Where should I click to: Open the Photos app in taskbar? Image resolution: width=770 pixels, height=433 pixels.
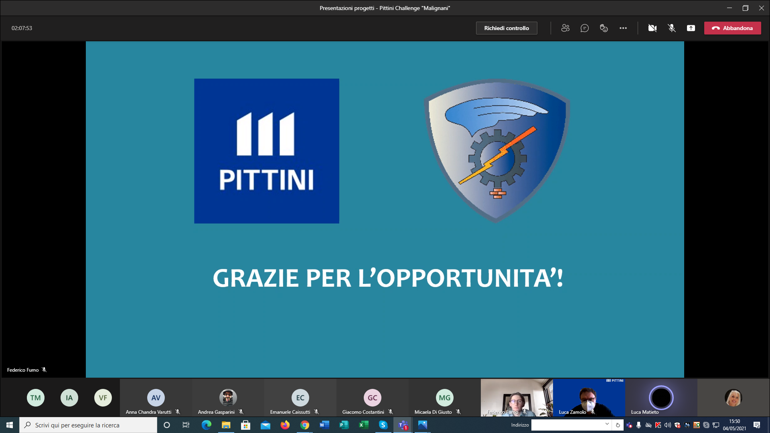coord(423,425)
